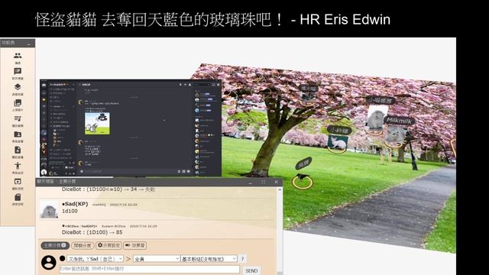The height and width of the screenshot is (275, 489).
Task: Open the recipient dropdown labeled 全員
Action: pyautogui.click(x=157, y=259)
